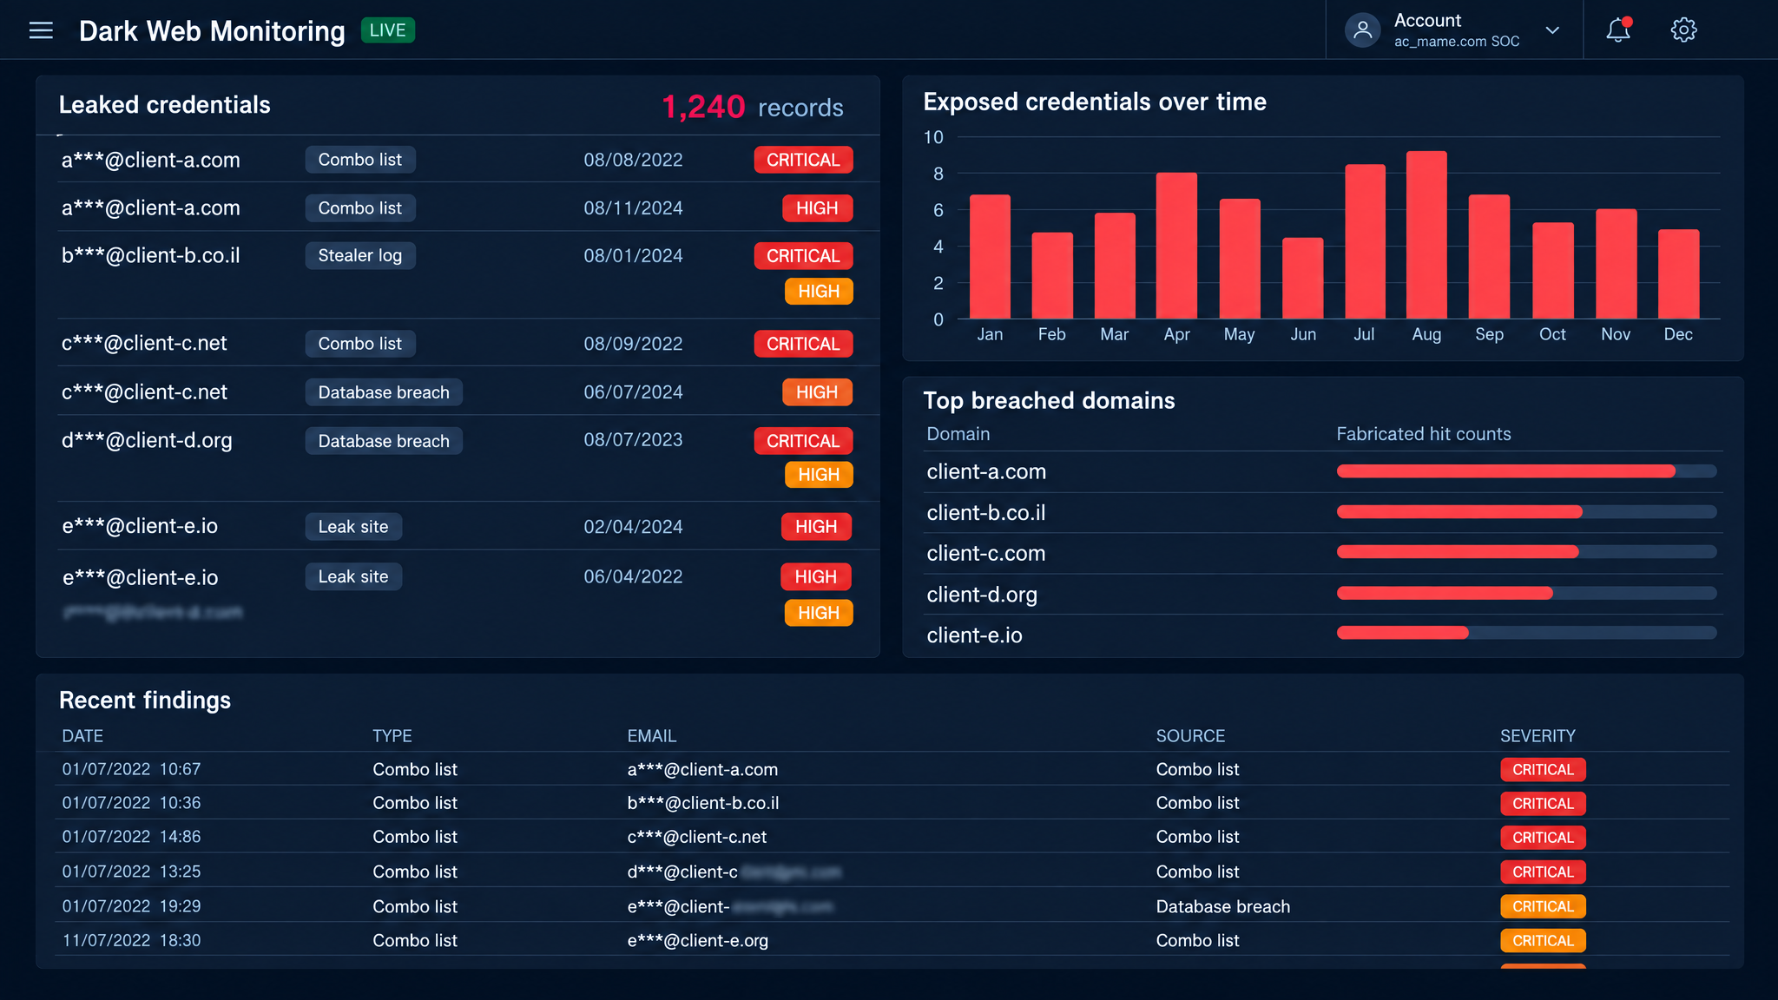The image size is (1778, 1000).
Task: Click the Fabricated hit counts column header
Action: tap(1424, 434)
